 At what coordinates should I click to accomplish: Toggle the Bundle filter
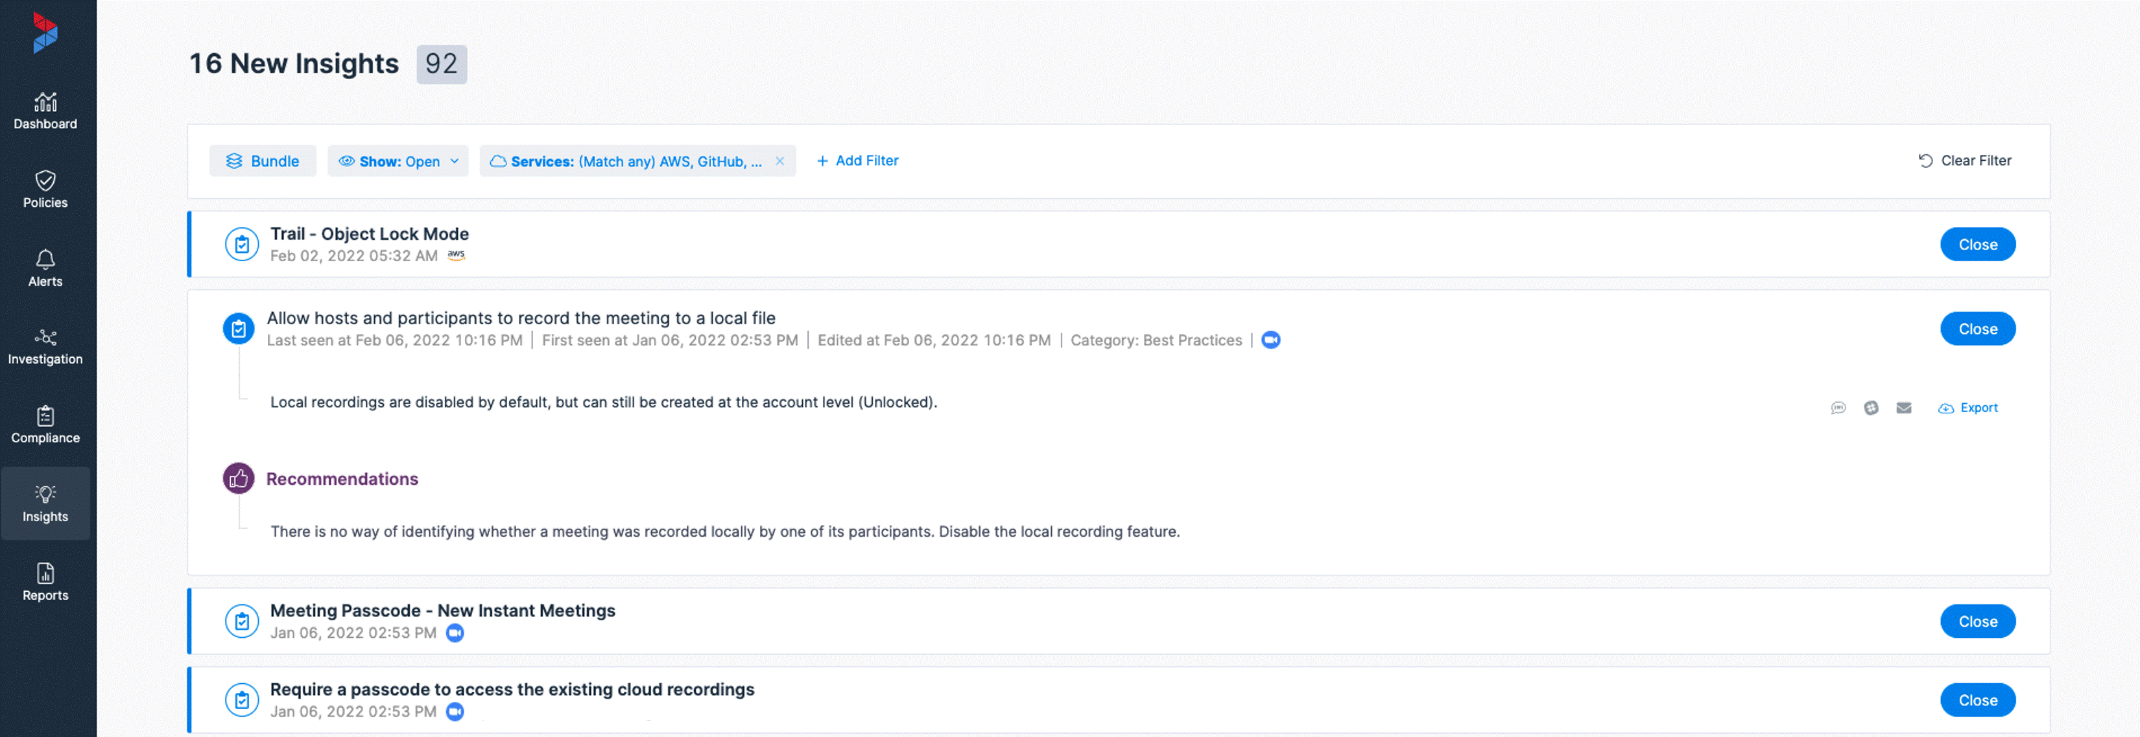pyautogui.click(x=263, y=160)
